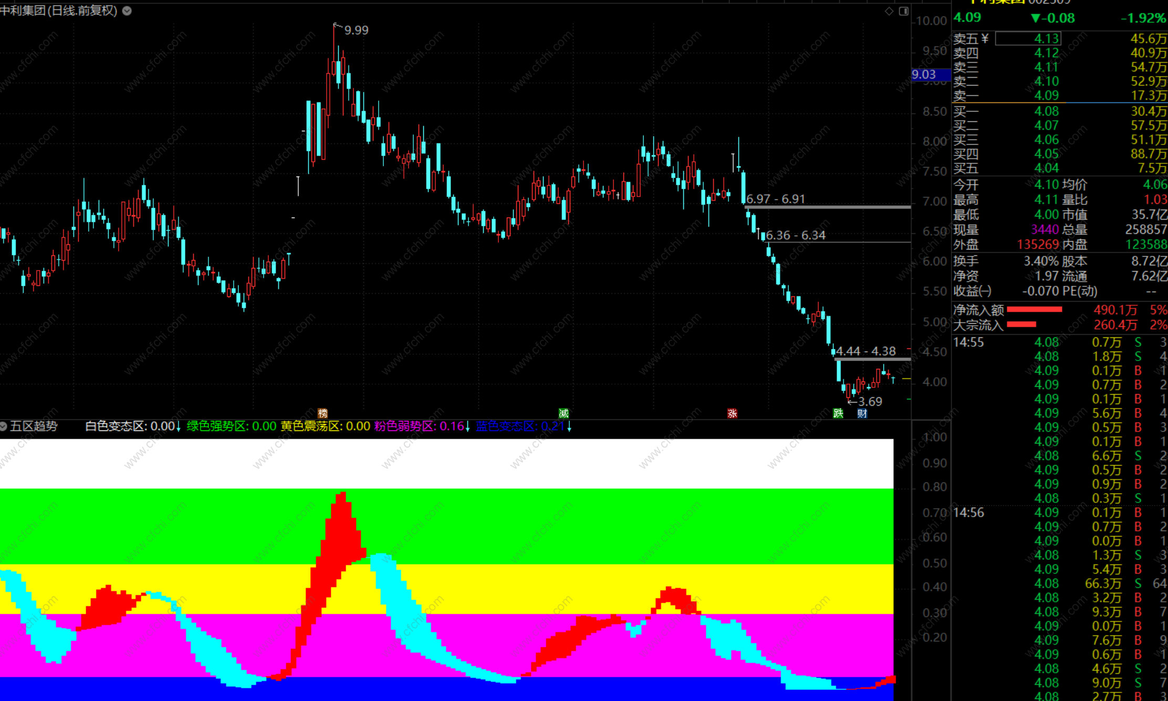Image resolution: width=1168 pixels, height=701 pixels.
Task: Click the down arrow after 蓝色变态区 value
Action: (x=569, y=427)
